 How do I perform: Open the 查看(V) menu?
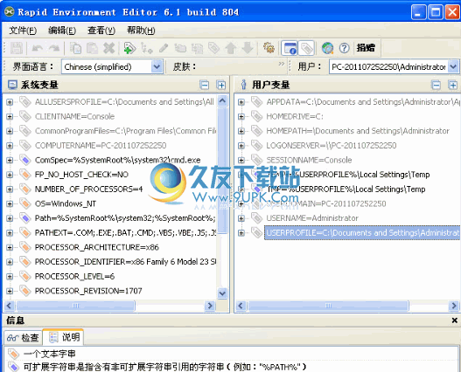click(101, 31)
